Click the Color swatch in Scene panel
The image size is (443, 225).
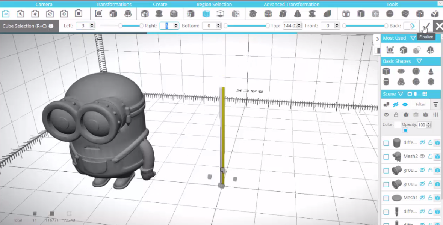coord(397,124)
